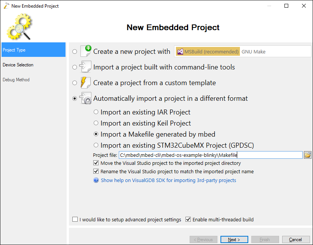Click the Next button
Viewport: 313px width, 245px height.
pyautogui.click(x=234, y=239)
